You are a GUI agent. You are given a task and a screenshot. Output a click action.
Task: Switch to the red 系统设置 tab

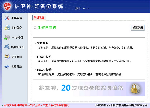39,18
